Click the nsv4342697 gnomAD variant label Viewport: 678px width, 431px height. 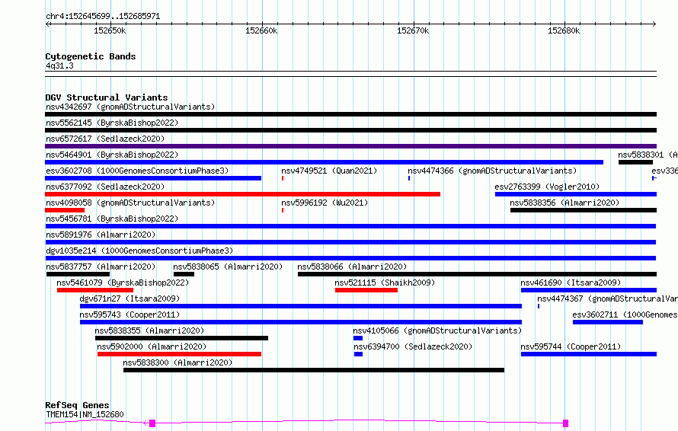tap(130, 107)
